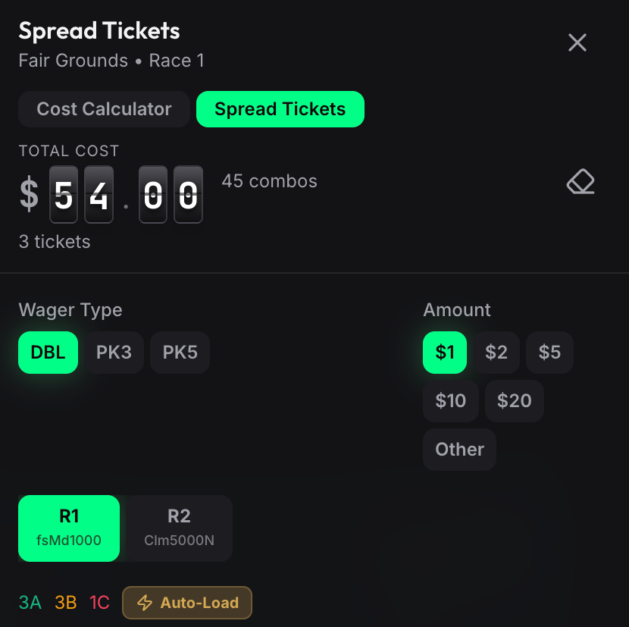The height and width of the screenshot is (627, 629).
Task: Select race leg R1 fsMd1000
Action: tap(69, 528)
